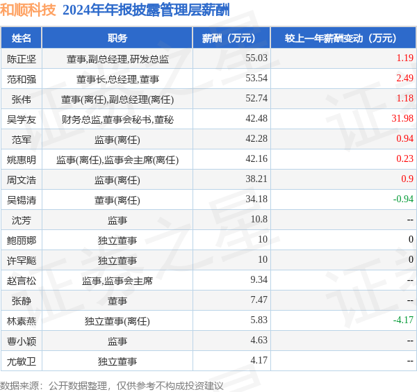Click the salary value 4.17

click(x=259, y=360)
